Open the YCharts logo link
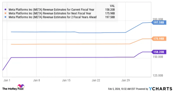Viewport: 174px width, 92px height. (160, 89)
